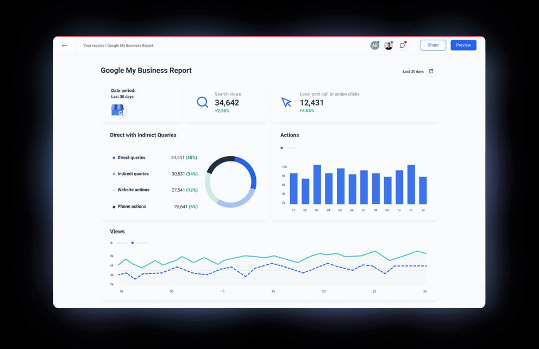Click the Website actions label
The image size is (539, 349).
click(133, 190)
